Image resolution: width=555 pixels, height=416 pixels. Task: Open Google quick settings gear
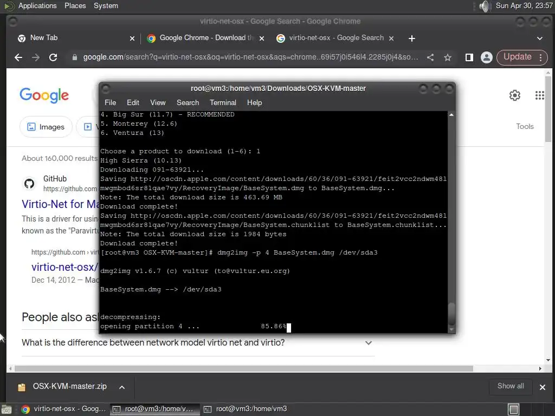[x=515, y=95]
